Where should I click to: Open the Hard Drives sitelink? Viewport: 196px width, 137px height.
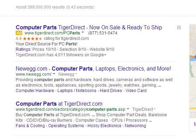(111, 91)
